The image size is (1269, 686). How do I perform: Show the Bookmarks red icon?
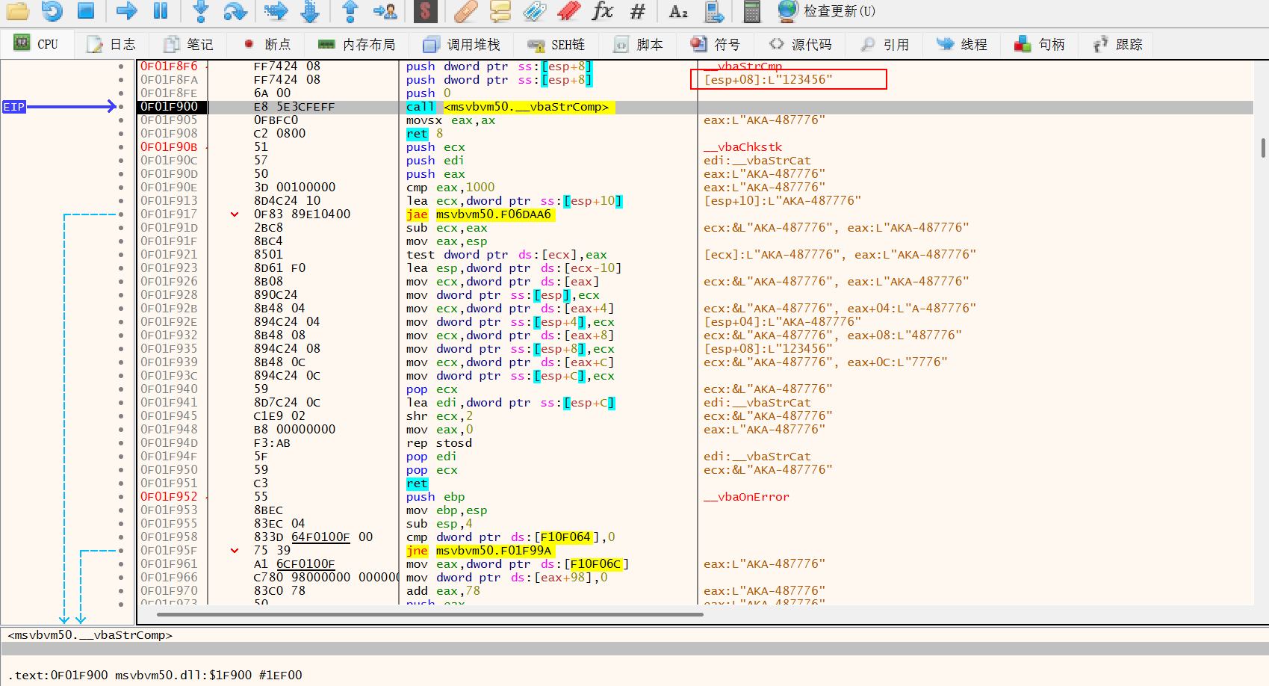point(568,10)
